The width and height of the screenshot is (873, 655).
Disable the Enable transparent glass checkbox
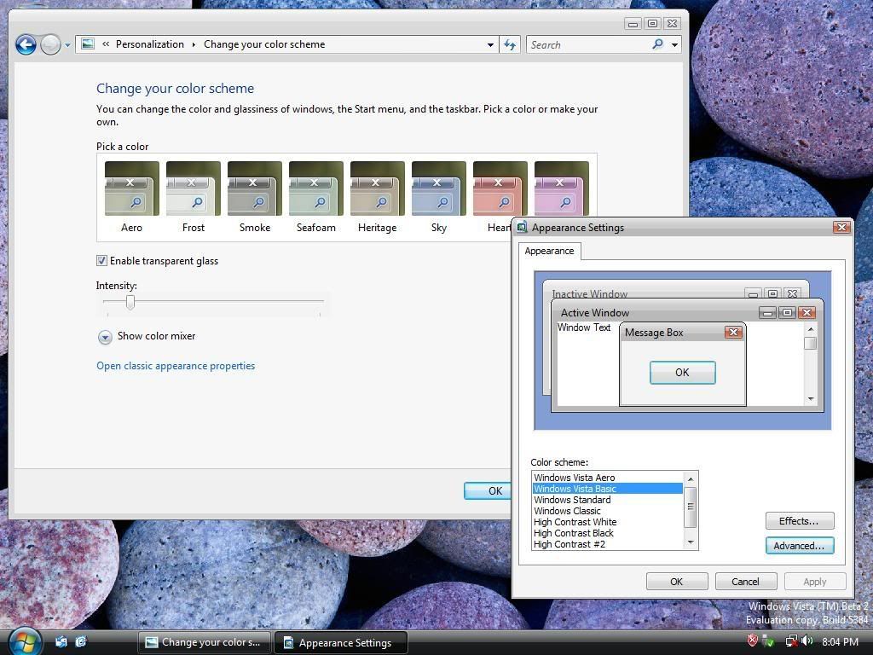(102, 261)
